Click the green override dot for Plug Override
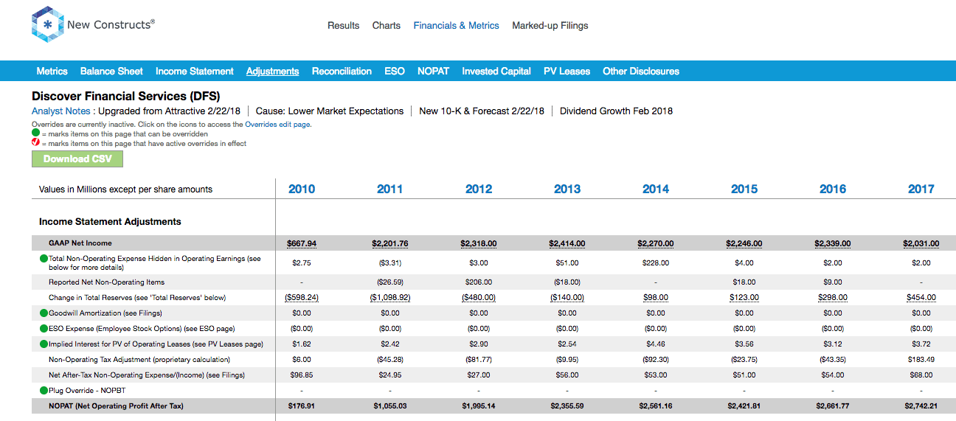 44,391
